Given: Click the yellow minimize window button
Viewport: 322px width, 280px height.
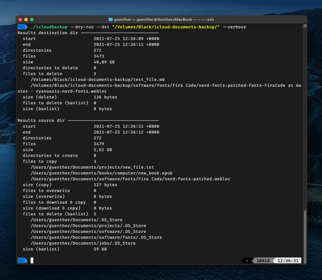Looking at the screenshot, I should [26, 20].
